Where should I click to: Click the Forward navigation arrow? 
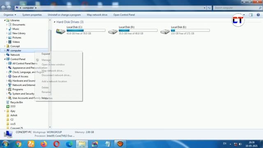(x=9, y=8)
